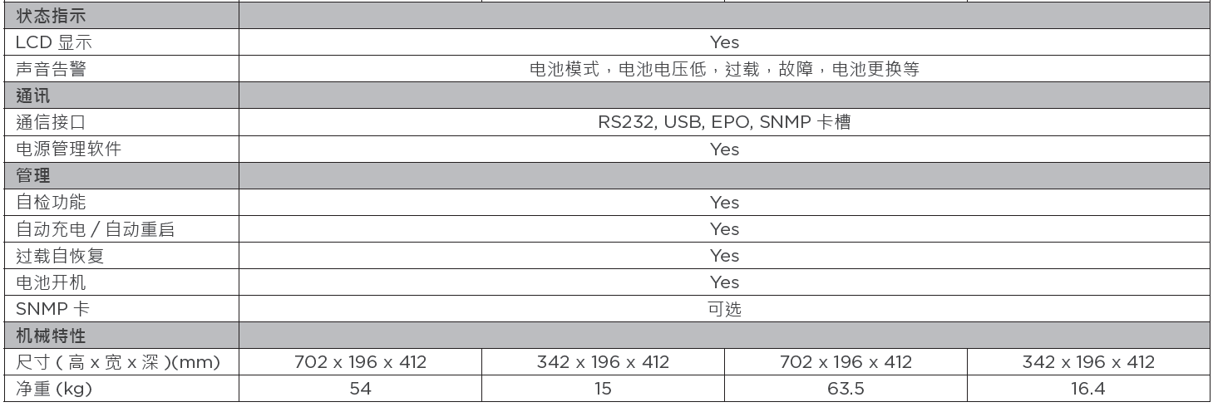
Task: Click the 63.5 net weight cell
Action: point(846,389)
